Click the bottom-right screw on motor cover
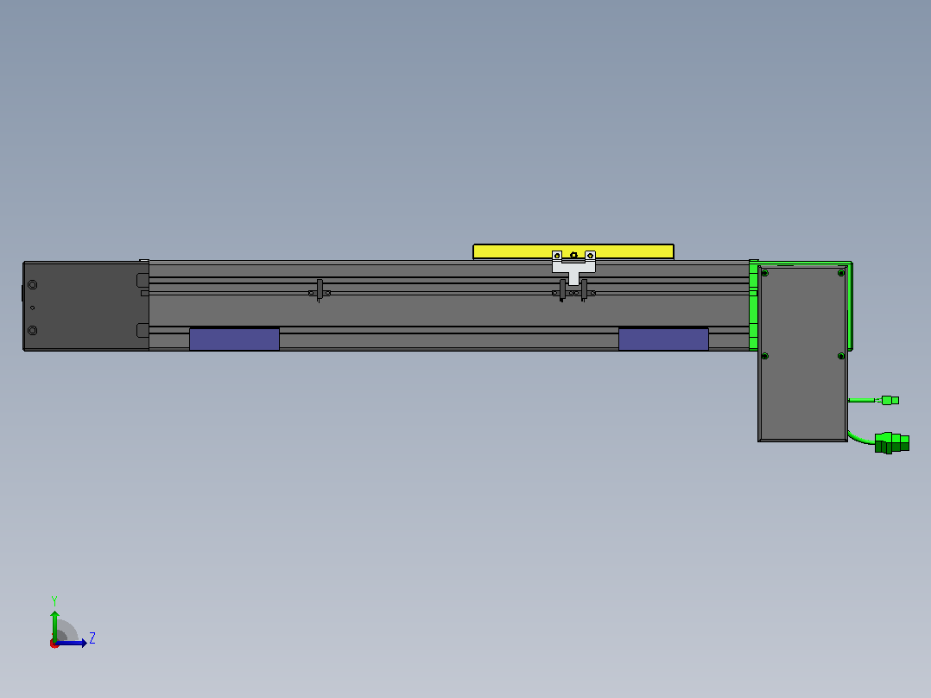 click(x=841, y=357)
